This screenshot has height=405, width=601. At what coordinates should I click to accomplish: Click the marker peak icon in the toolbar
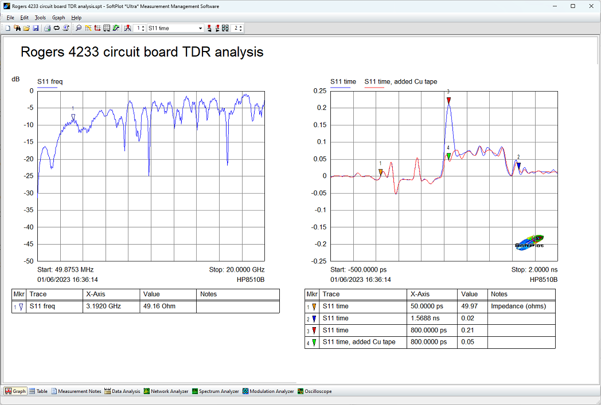tap(127, 28)
